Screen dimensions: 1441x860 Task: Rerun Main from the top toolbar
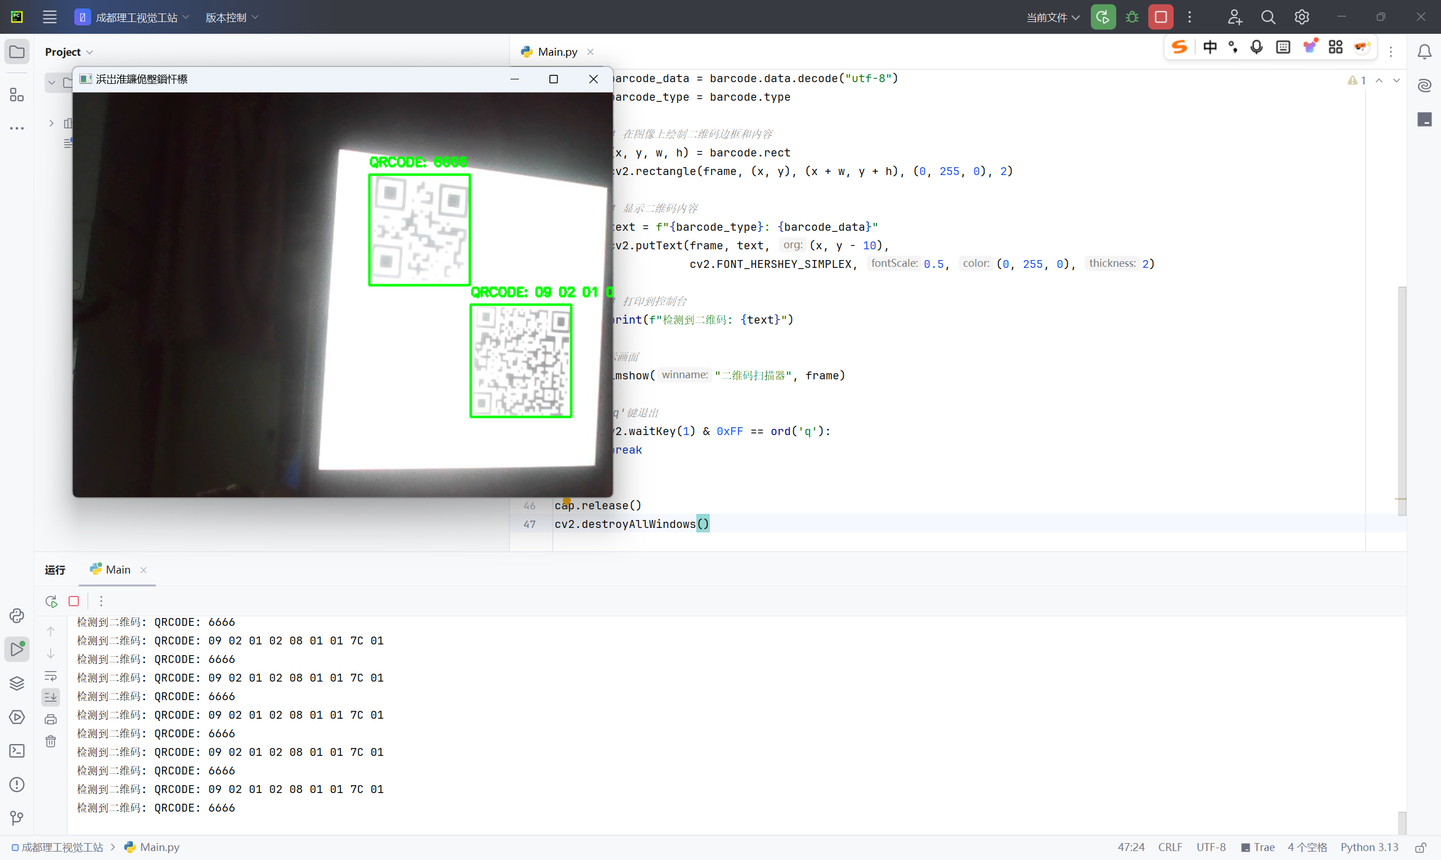pyautogui.click(x=1103, y=17)
